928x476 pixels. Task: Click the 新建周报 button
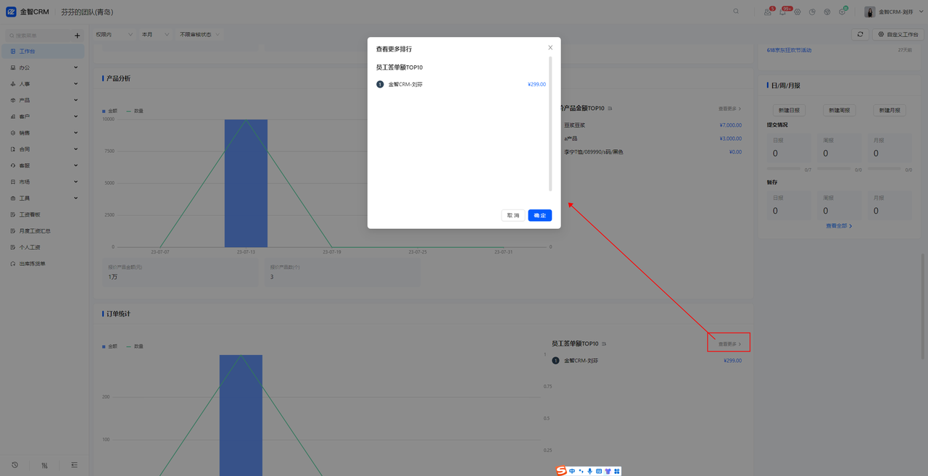click(839, 110)
